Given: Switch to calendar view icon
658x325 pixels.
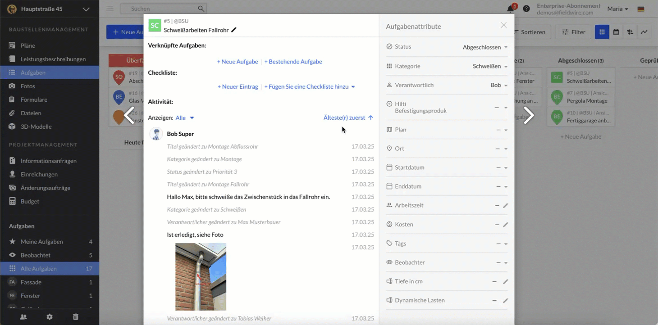Looking at the screenshot, I should tap(616, 32).
